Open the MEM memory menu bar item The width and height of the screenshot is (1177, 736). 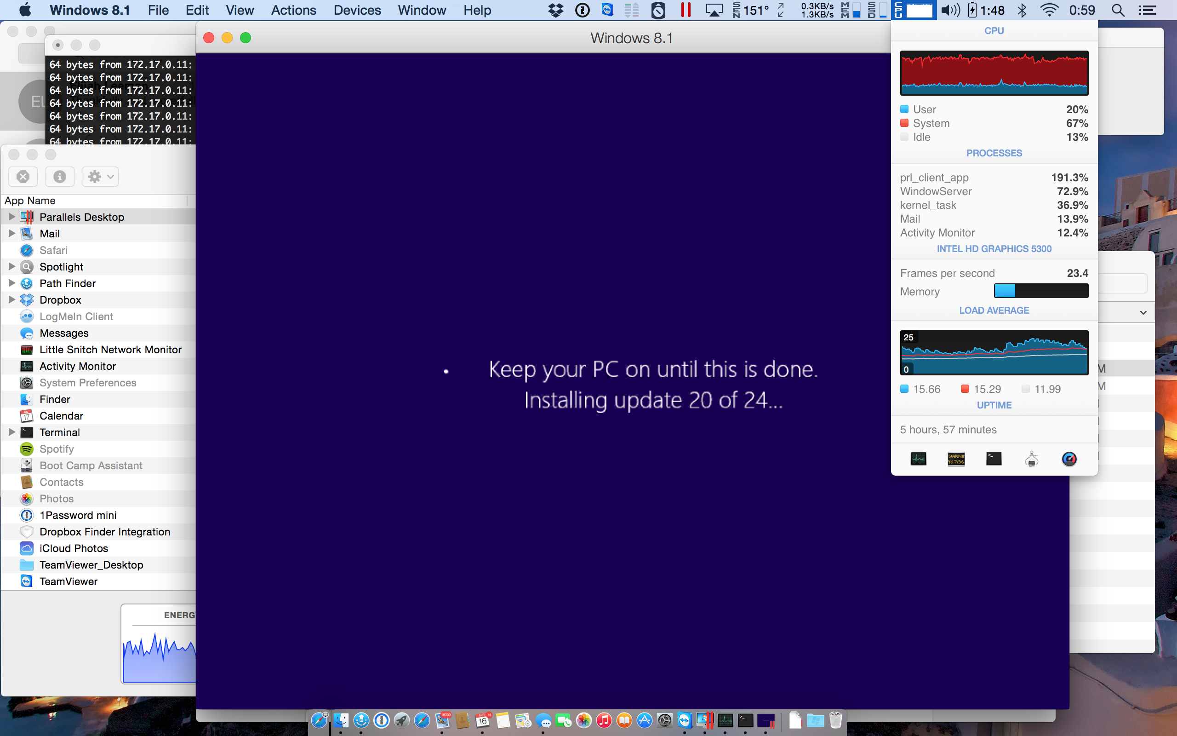point(850,10)
